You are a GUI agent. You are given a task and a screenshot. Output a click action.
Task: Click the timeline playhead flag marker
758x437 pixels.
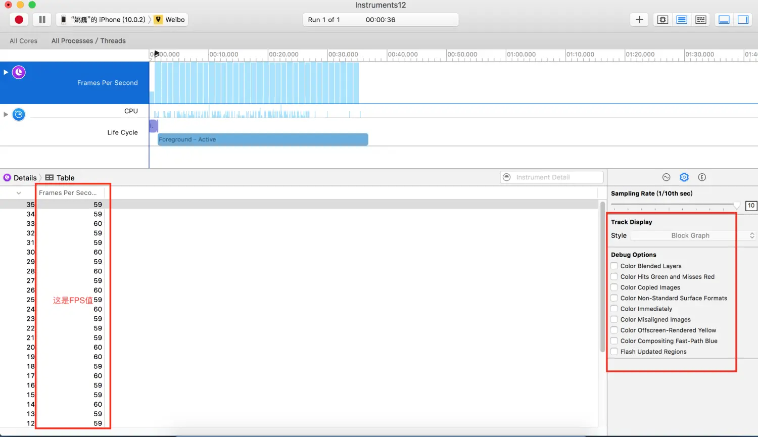[x=157, y=54]
